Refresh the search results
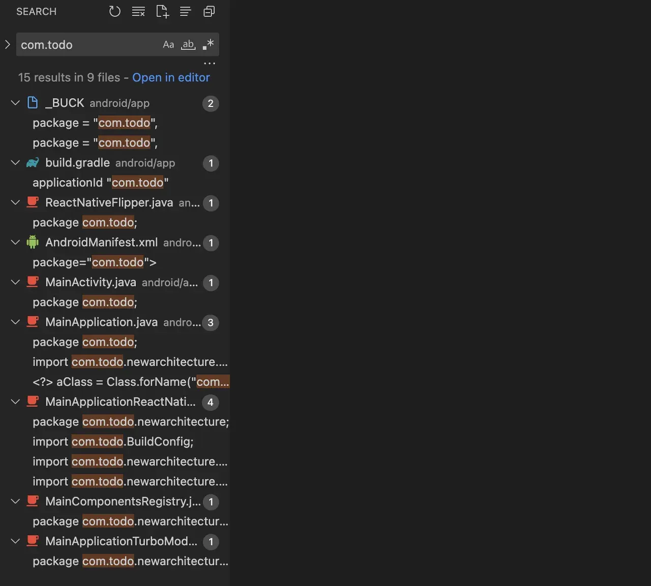 pos(115,11)
